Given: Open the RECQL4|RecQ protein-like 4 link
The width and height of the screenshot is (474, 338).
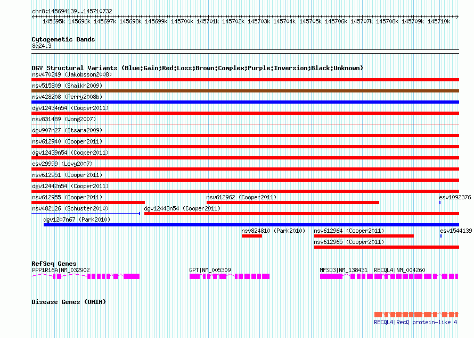Looking at the screenshot, I should [415, 322].
